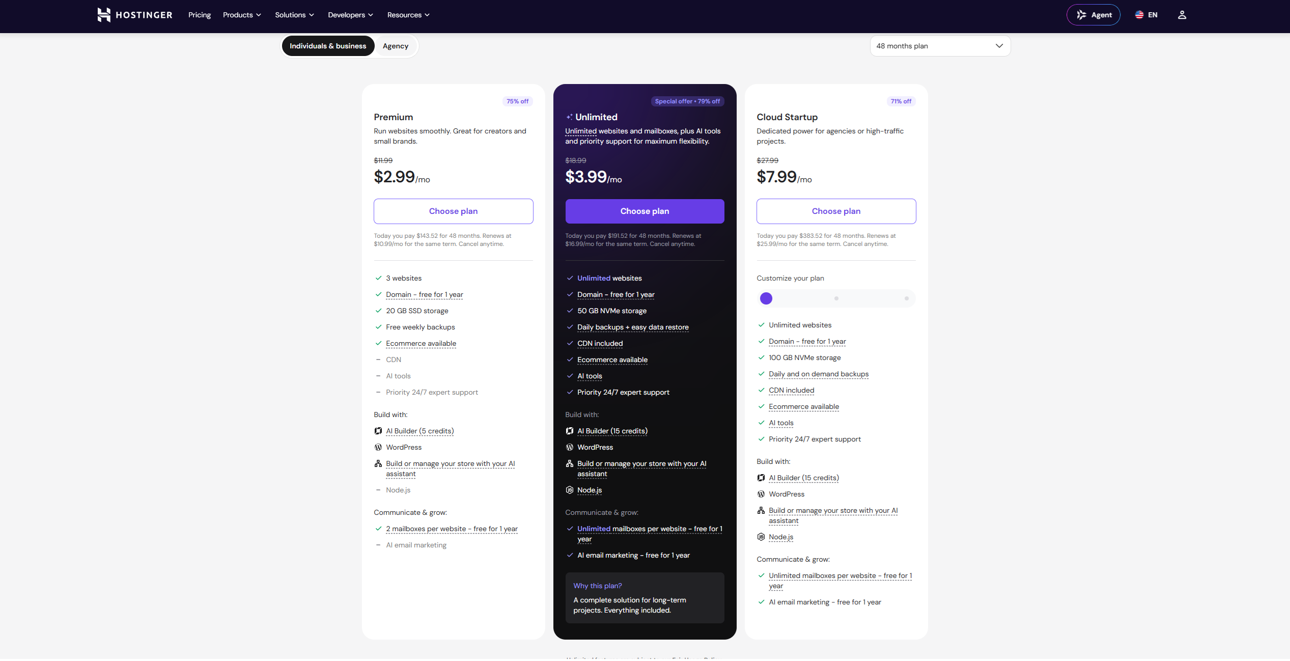The width and height of the screenshot is (1290, 661).
Task: Click the US flag language icon
Action: point(1139,15)
